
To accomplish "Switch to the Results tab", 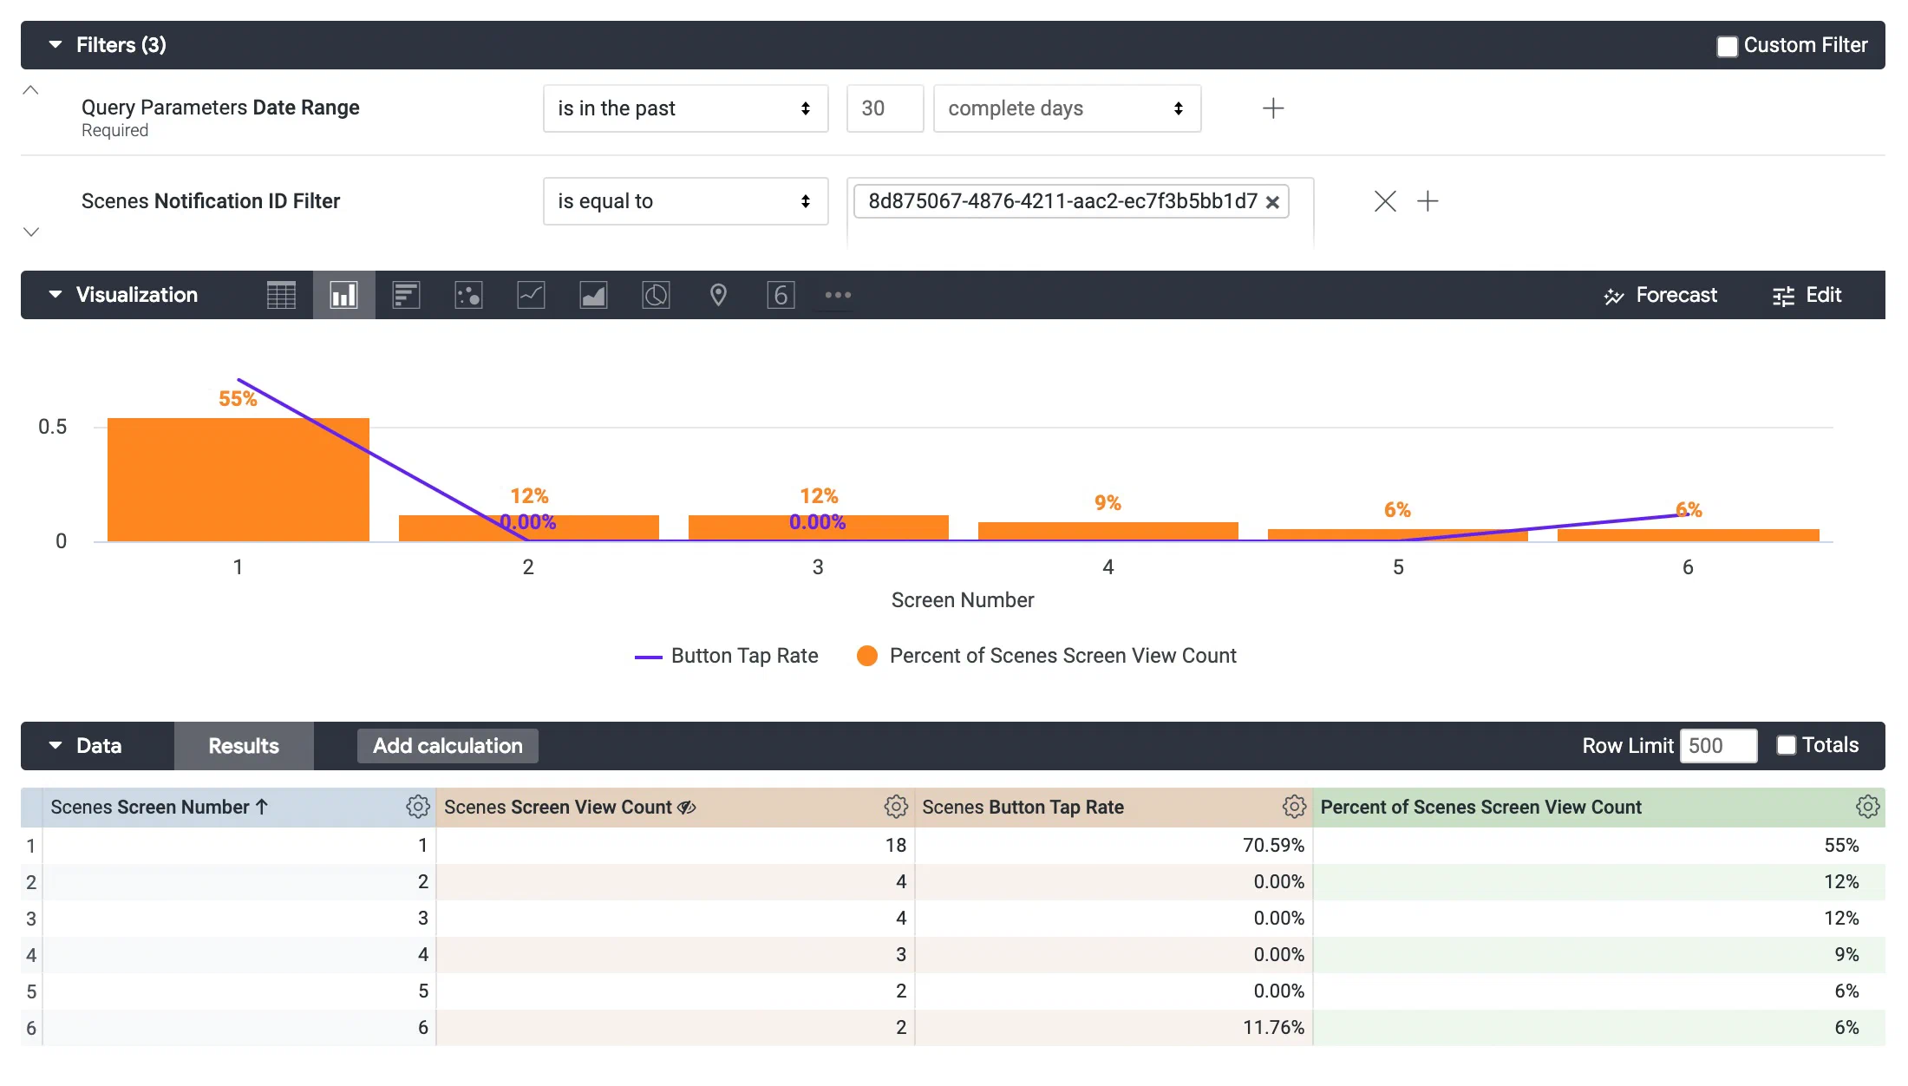I will click(244, 746).
